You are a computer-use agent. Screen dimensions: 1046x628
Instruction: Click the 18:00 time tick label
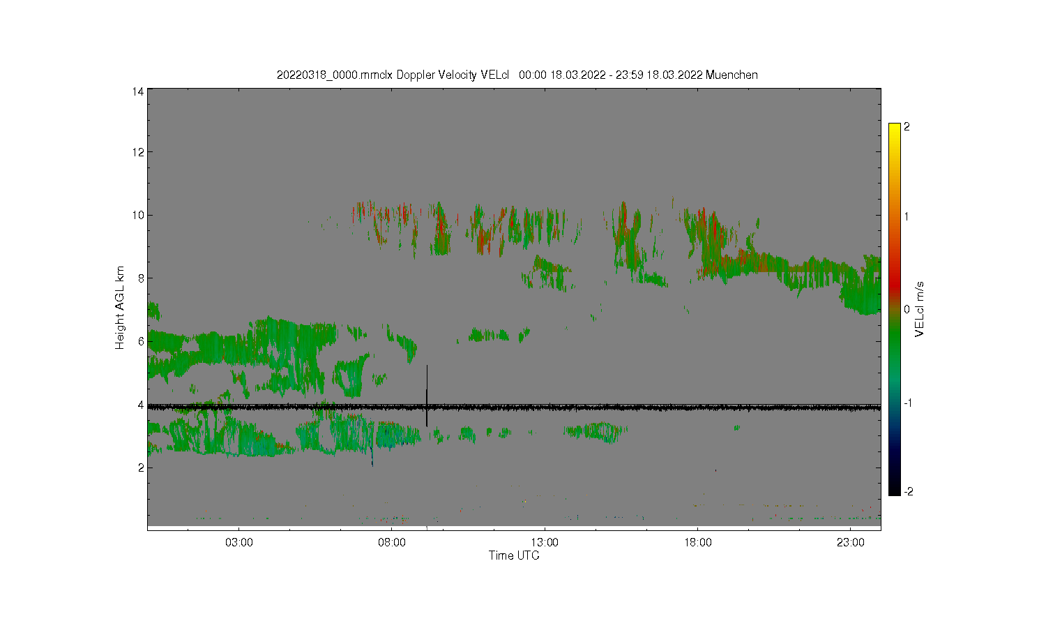point(697,542)
